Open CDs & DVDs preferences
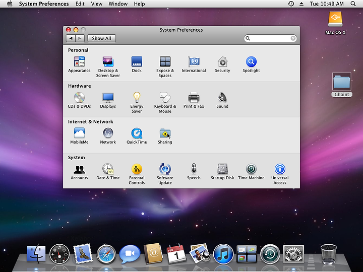 [79, 100]
